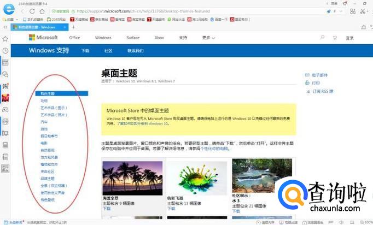This screenshot has height=225, width=373.
Task: Open the palm tree sunset thumbnail
Action: click(132, 178)
